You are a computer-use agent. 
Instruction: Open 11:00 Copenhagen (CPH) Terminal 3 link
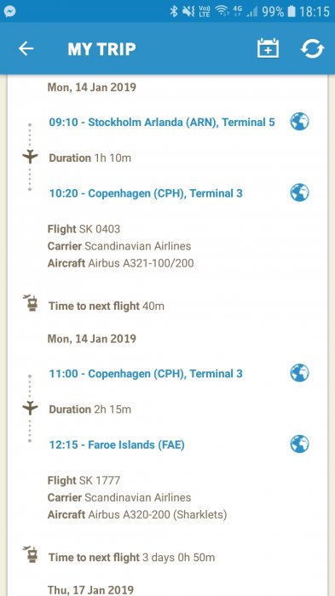pos(146,374)
